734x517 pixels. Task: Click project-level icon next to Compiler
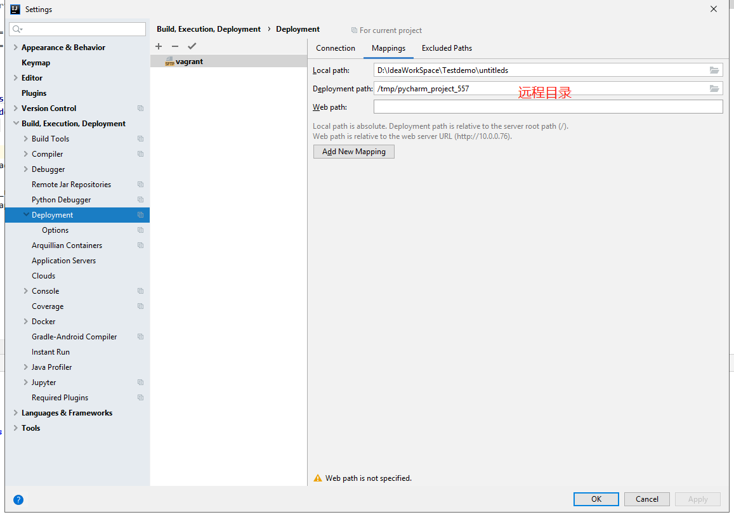point(140,154)
